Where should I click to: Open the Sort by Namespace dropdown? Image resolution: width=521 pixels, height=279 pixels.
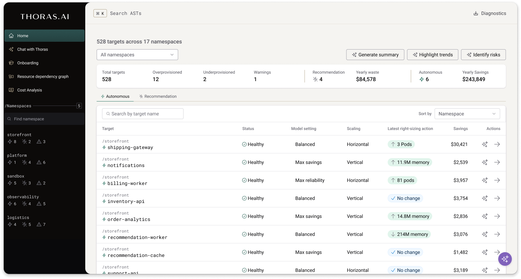(467, 114)
